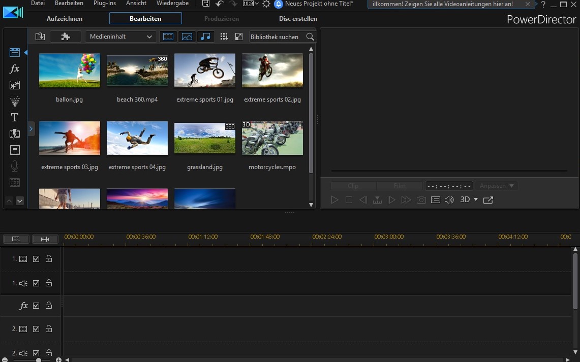This screenshot has width=580, height=362.
Task: Switch to the Aufzeichnen tab
Action: [x=65, y=18]
